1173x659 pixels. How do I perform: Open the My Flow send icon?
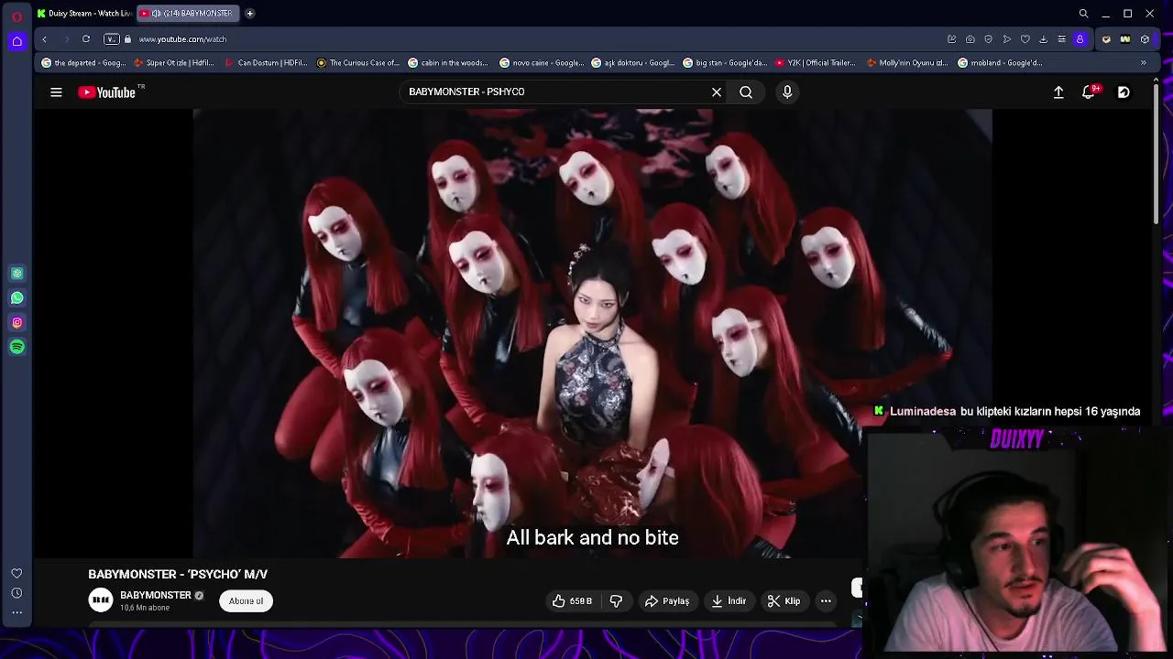tap(1006, 39)
